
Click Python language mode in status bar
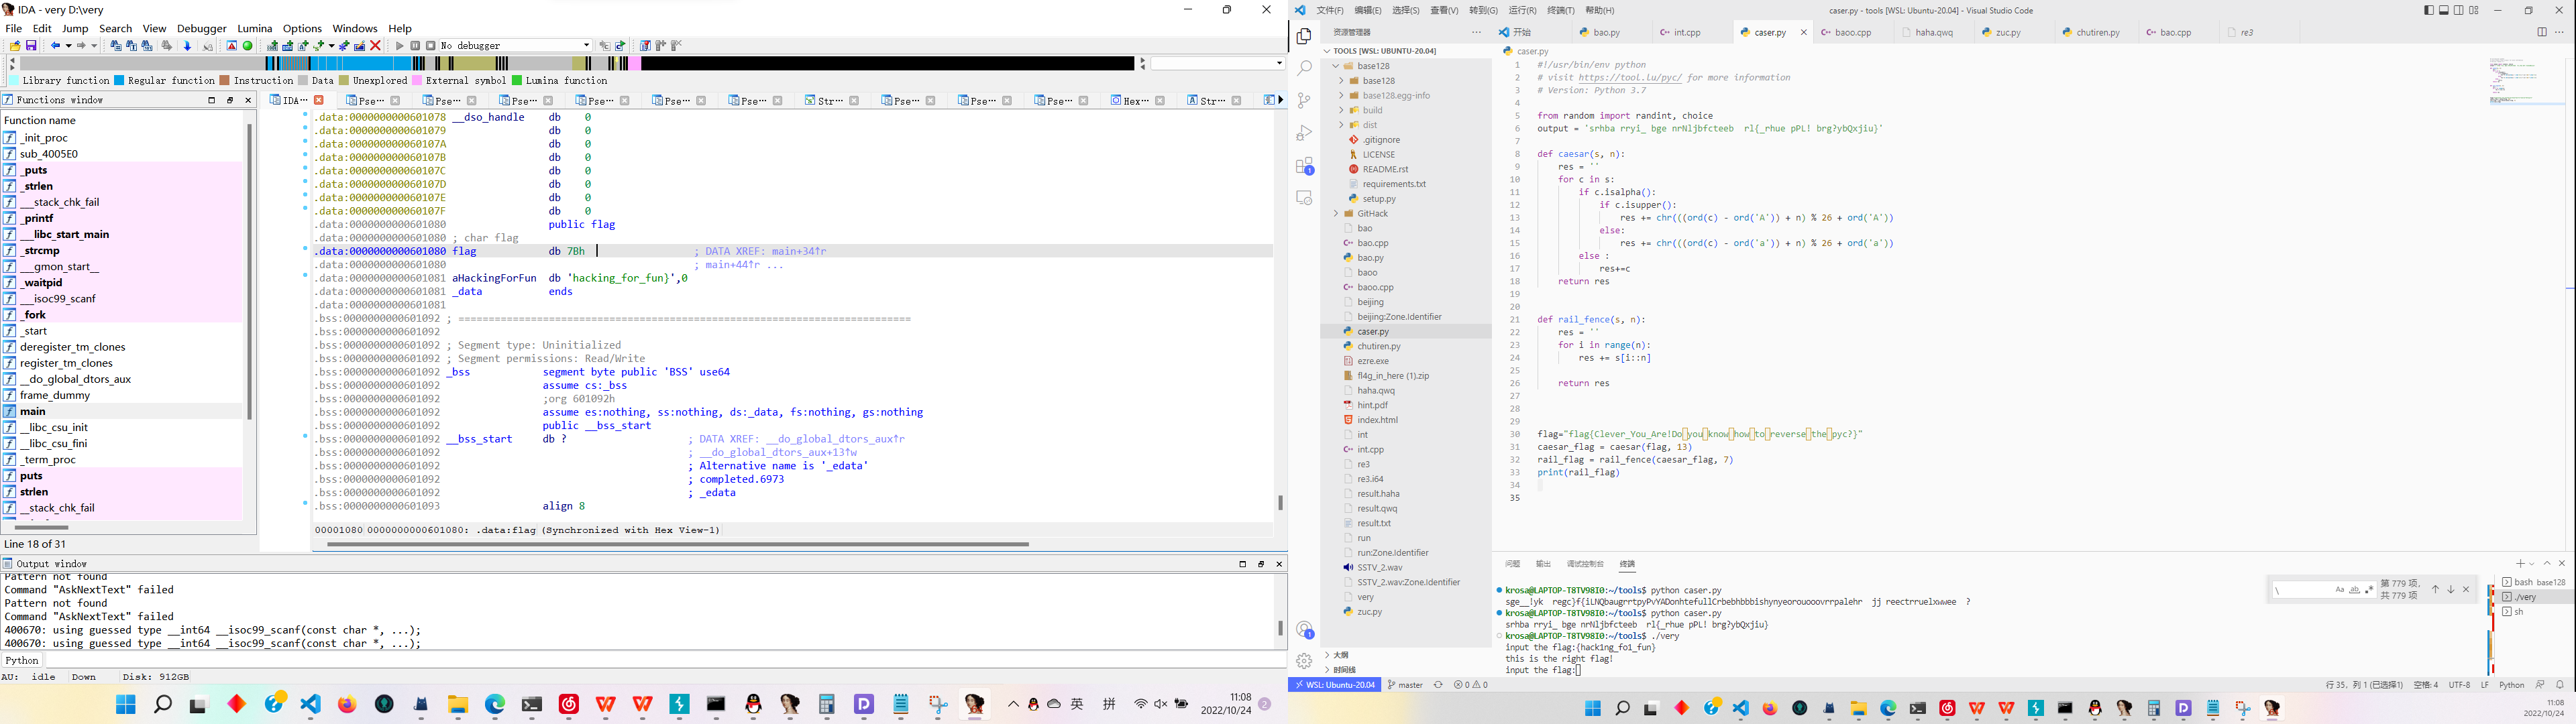coord(2511,685)
